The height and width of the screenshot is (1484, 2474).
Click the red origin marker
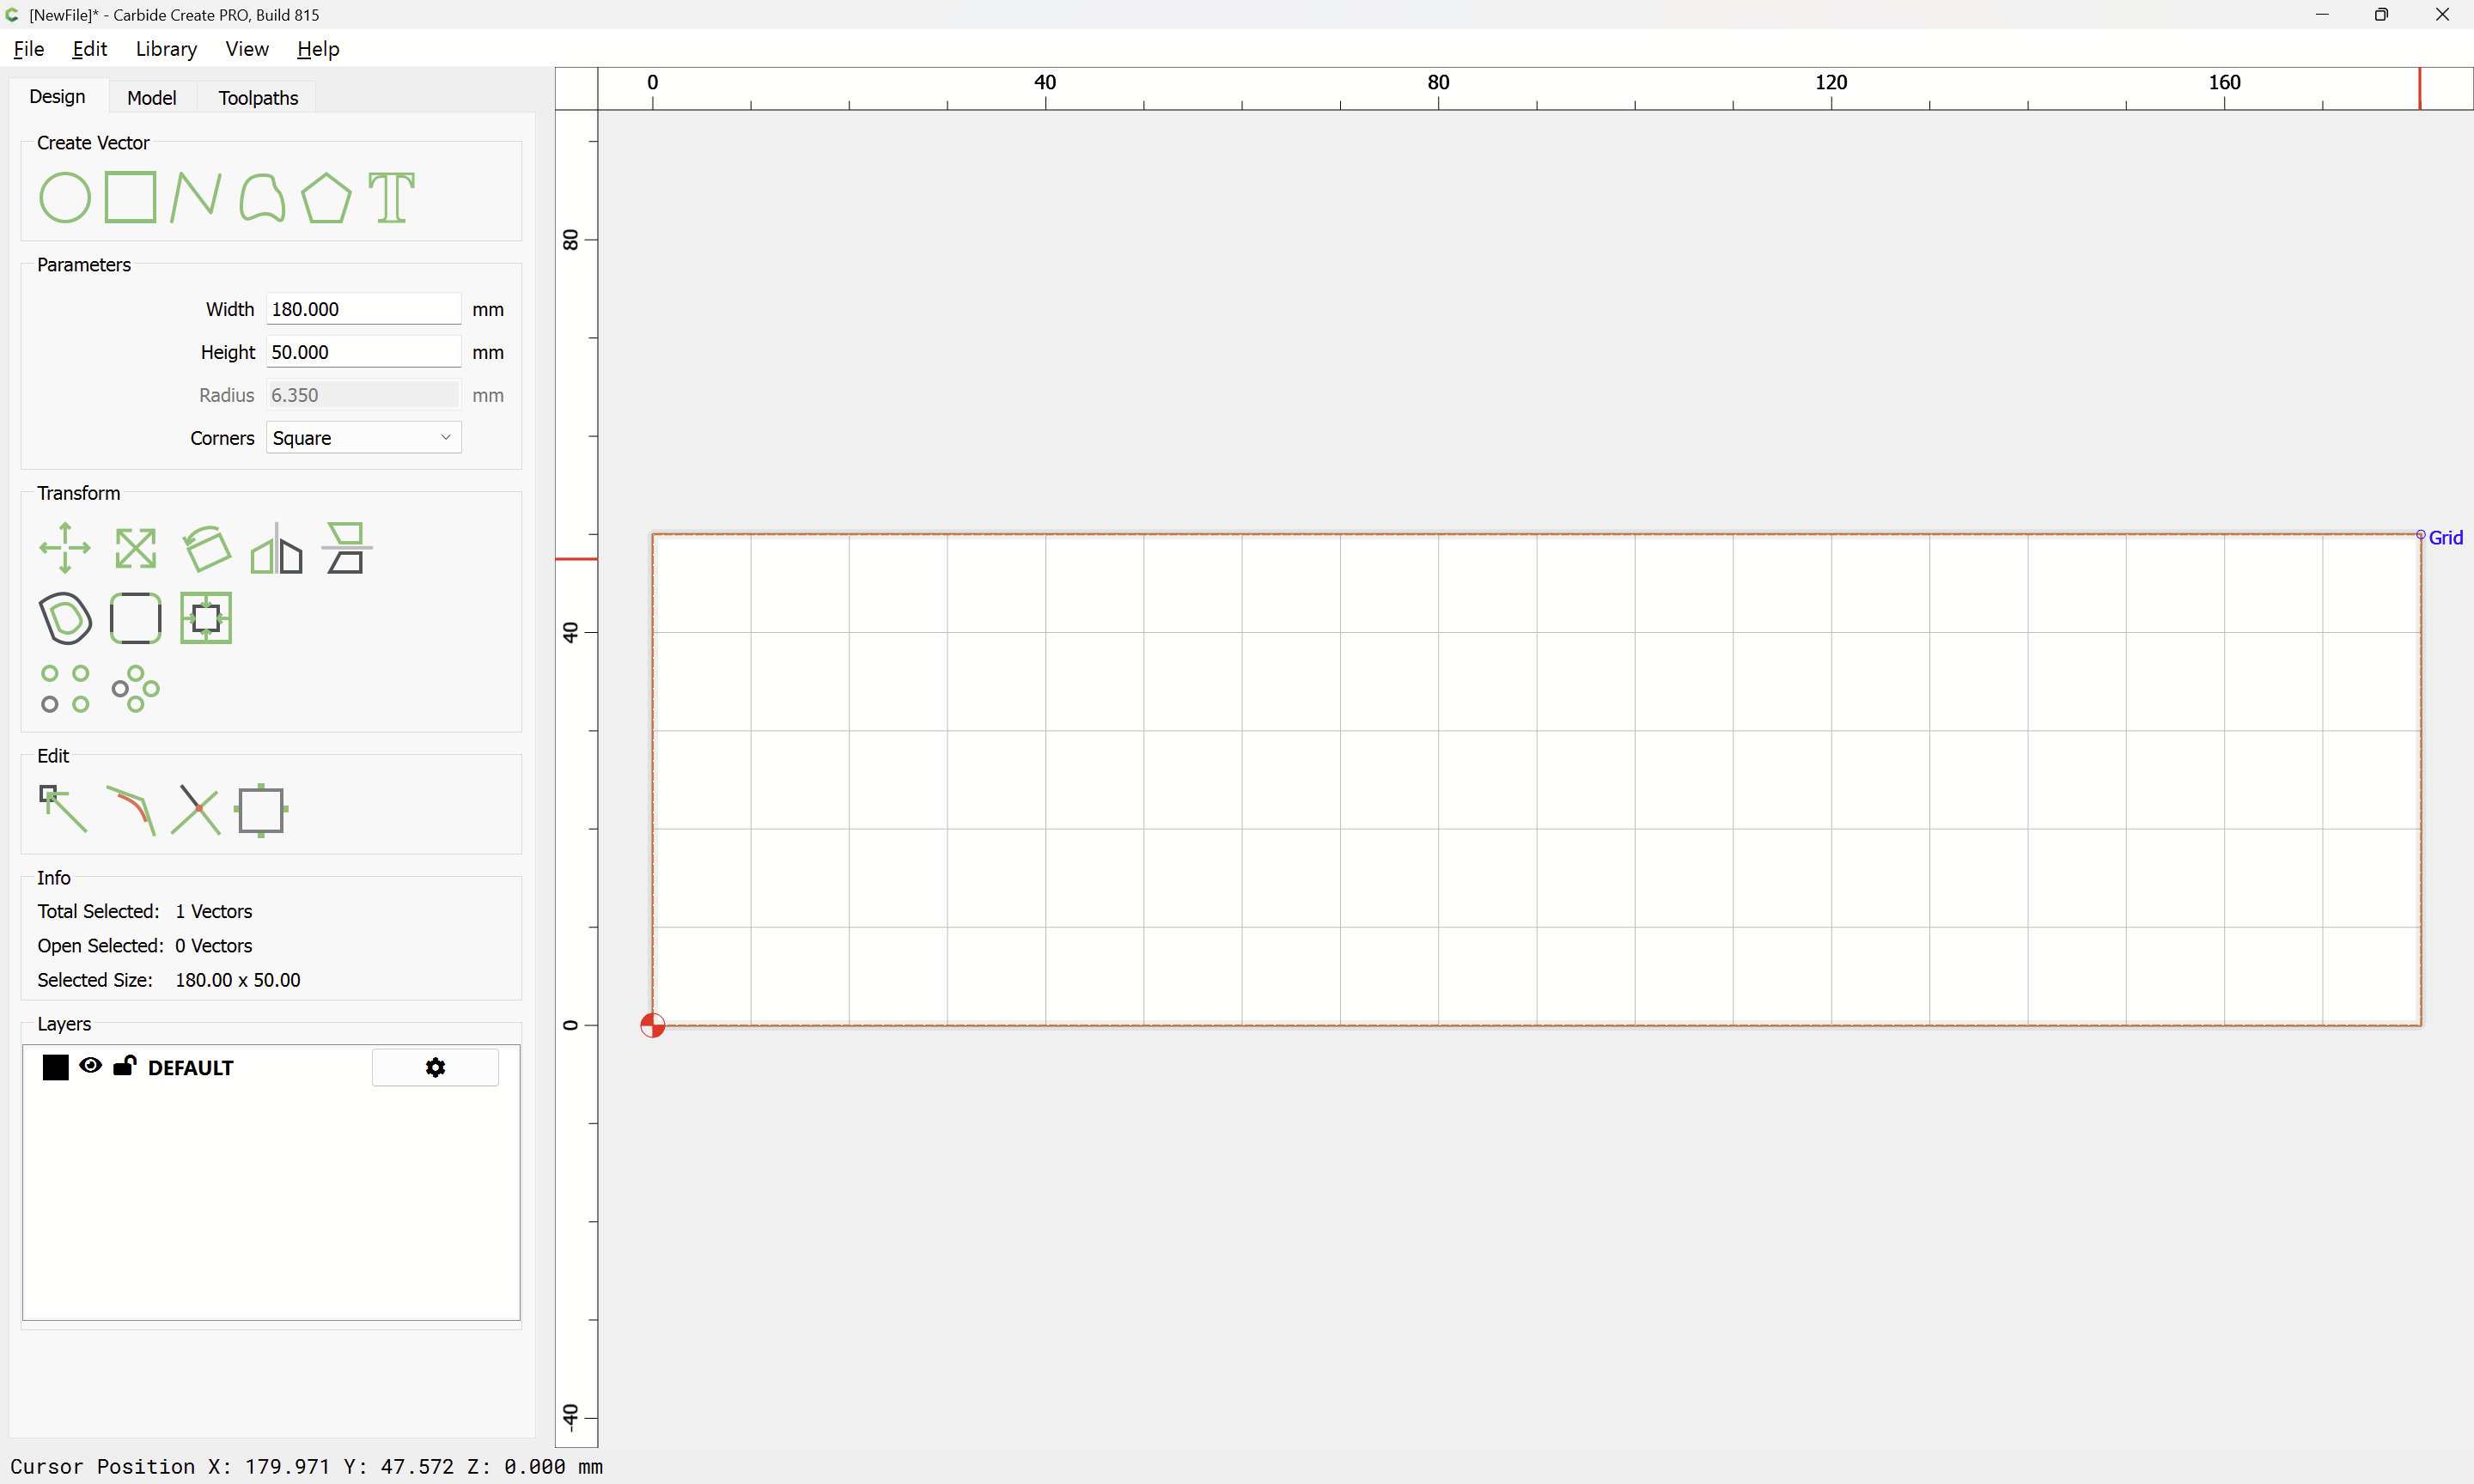[652, 1025]
